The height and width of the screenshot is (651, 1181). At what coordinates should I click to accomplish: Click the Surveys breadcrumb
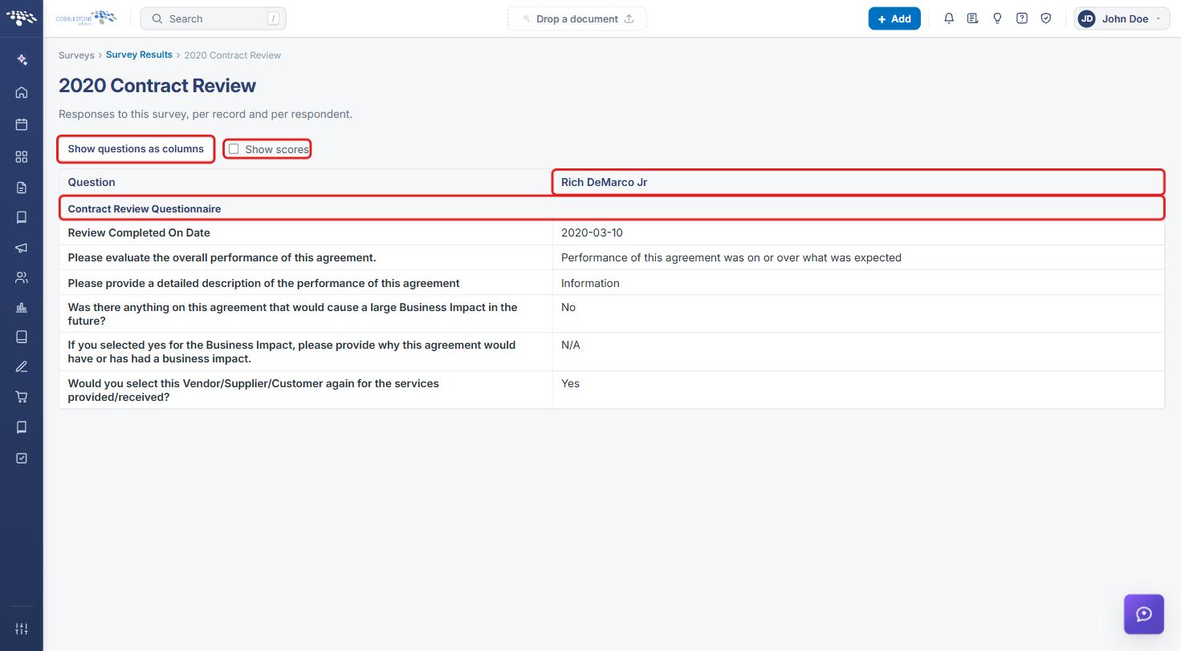[76, 55]
